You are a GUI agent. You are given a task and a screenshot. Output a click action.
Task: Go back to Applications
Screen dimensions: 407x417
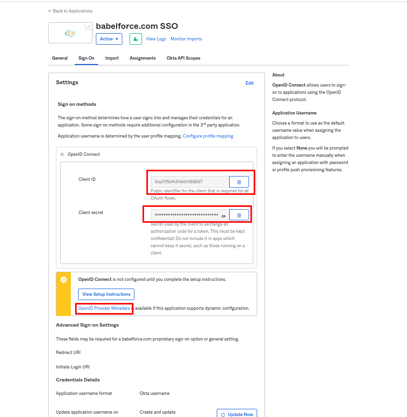[70, 11]
